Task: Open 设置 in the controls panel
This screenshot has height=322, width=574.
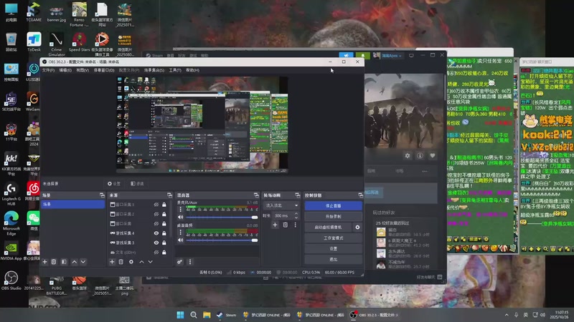Action: (x=333, y=248)
